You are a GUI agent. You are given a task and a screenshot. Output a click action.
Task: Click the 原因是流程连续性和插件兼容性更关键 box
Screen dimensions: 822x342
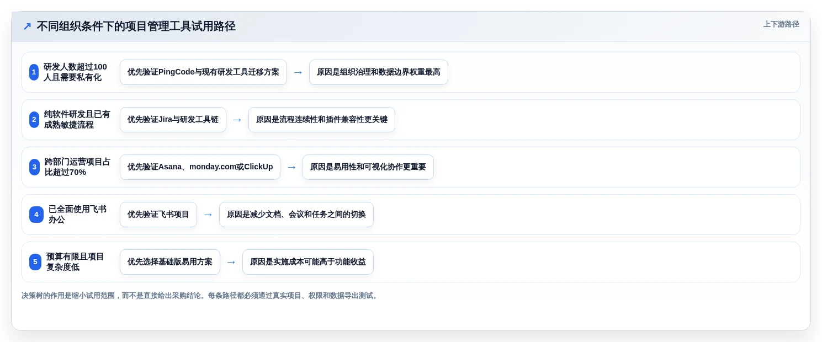click(322, 120)
